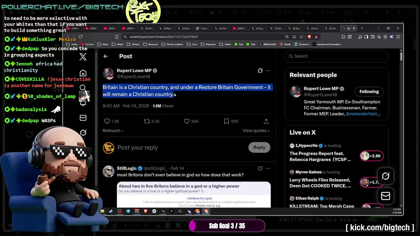
Task: Open the extensions puzzle icon
Action: coord(343,37)
